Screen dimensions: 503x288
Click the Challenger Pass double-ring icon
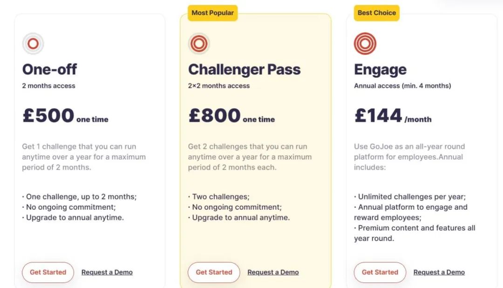(199, 44)
